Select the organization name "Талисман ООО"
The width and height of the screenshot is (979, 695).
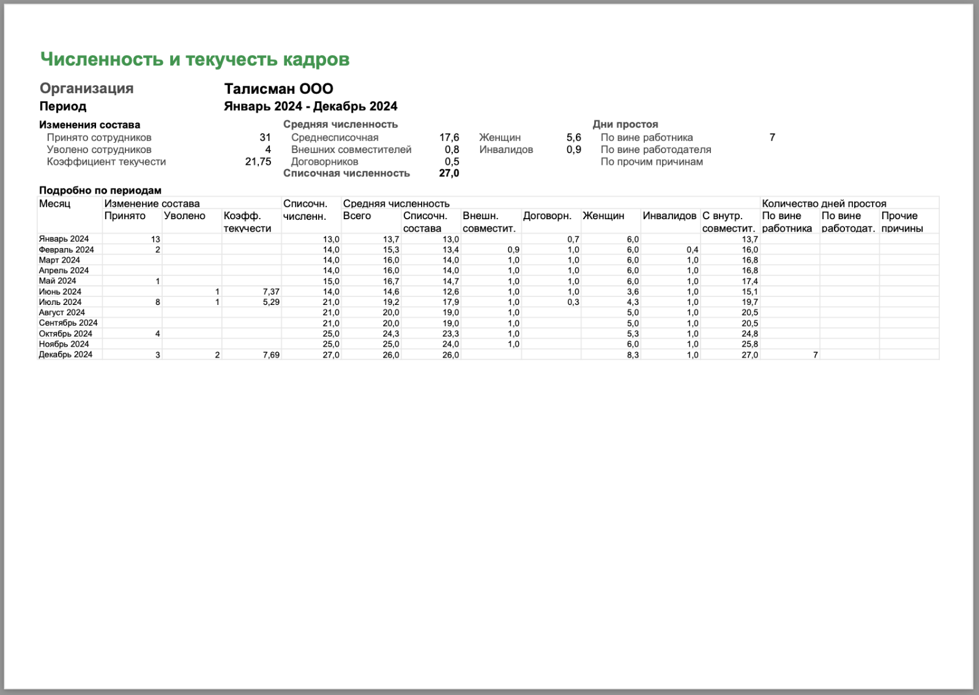coord(278,89)
